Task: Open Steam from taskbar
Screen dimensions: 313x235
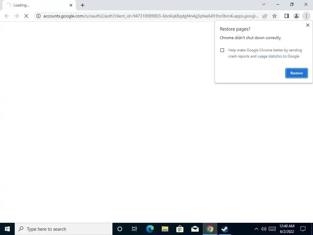Action: [225, 229]
